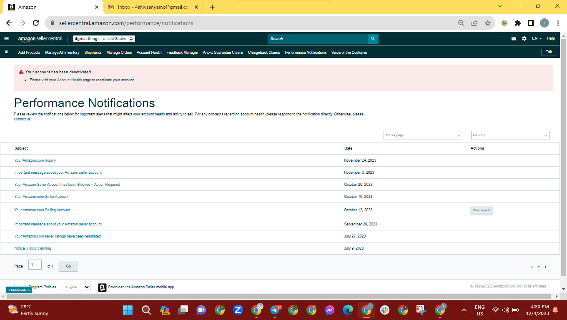Show hidden icons in the system tray

(464, 310)
